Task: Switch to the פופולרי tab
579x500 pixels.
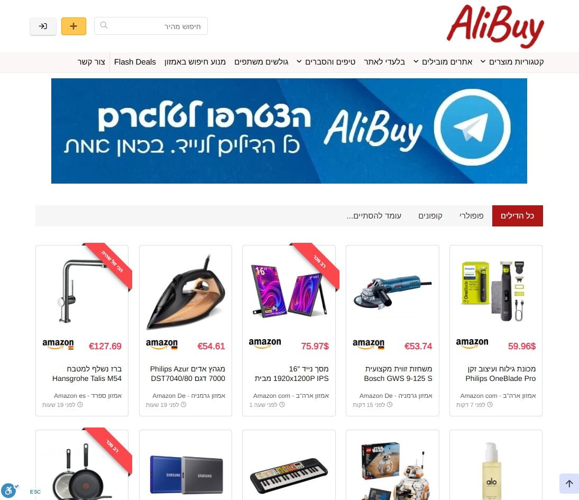Action: [471, 216]
